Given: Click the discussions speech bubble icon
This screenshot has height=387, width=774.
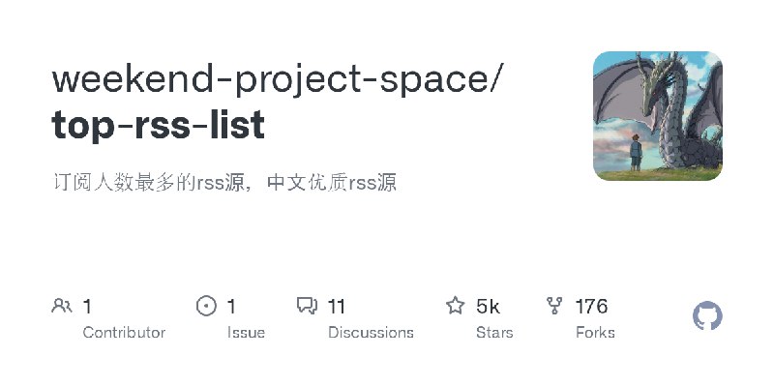Looking at the screenshot, I should pyautogui.click(x=307, y=306).
